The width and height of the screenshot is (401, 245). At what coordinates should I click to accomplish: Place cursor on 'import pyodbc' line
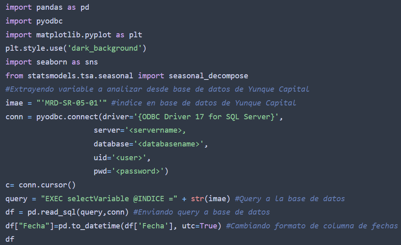coord(34,21)
